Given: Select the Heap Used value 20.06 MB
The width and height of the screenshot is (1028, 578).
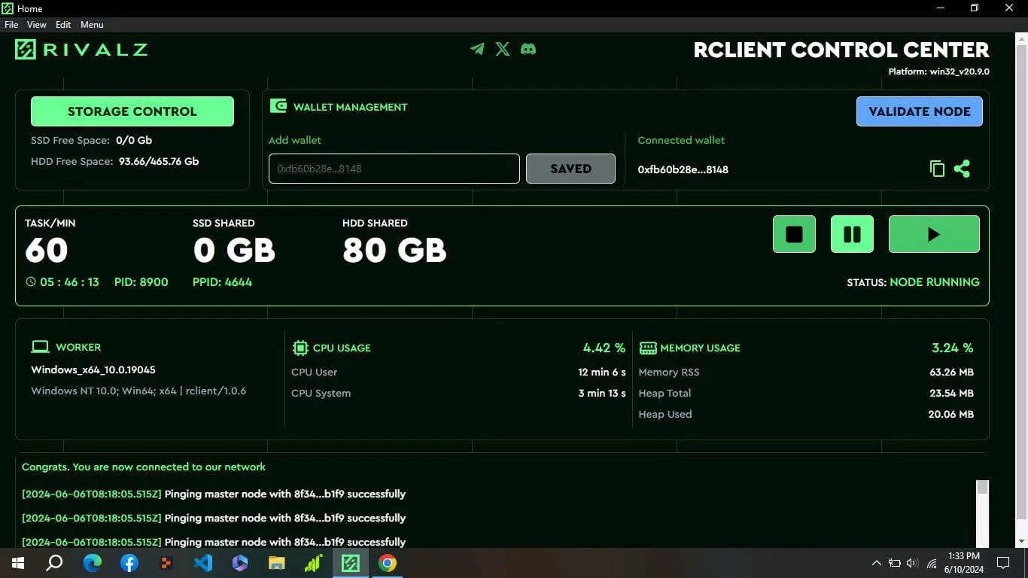Looking at the screenshot, I should pos(951,414).
